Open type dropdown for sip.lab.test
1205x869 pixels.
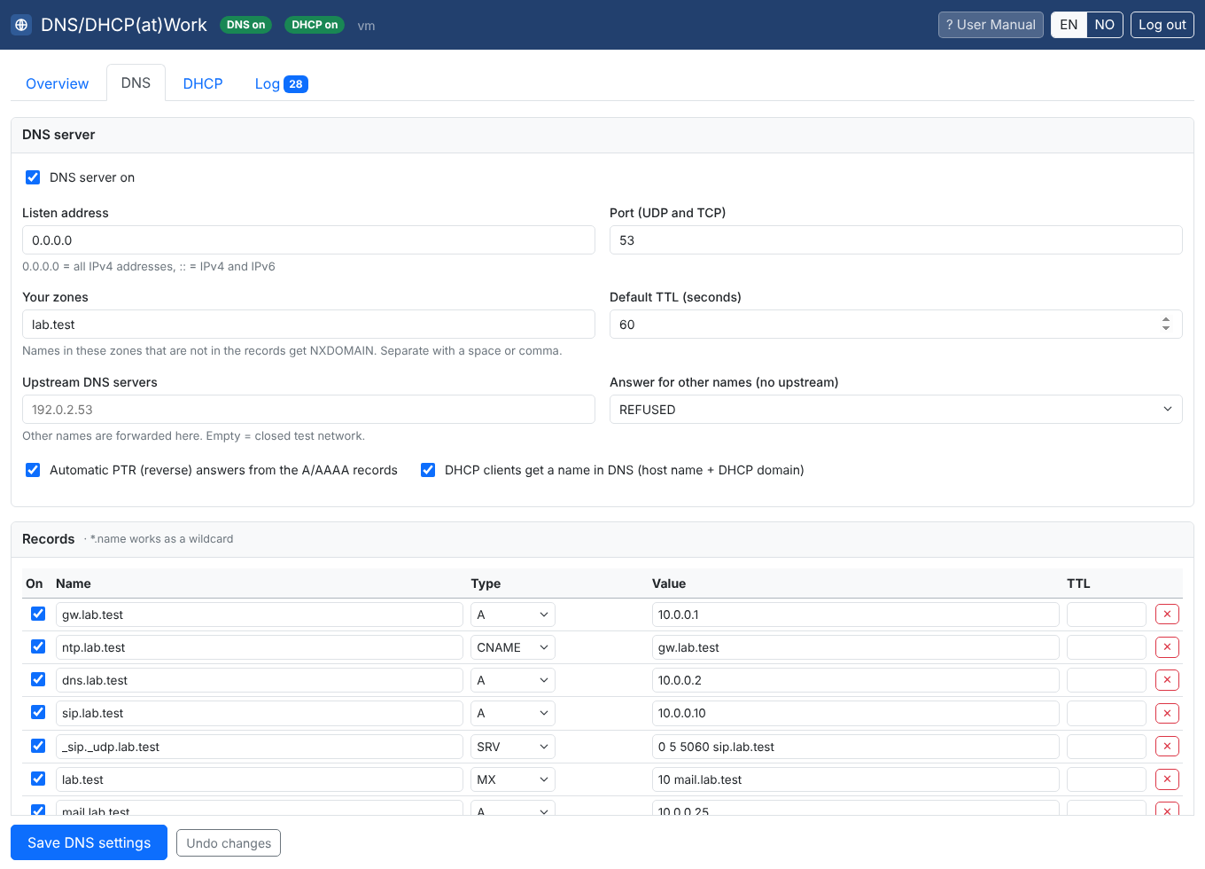[x=513, y=713]
